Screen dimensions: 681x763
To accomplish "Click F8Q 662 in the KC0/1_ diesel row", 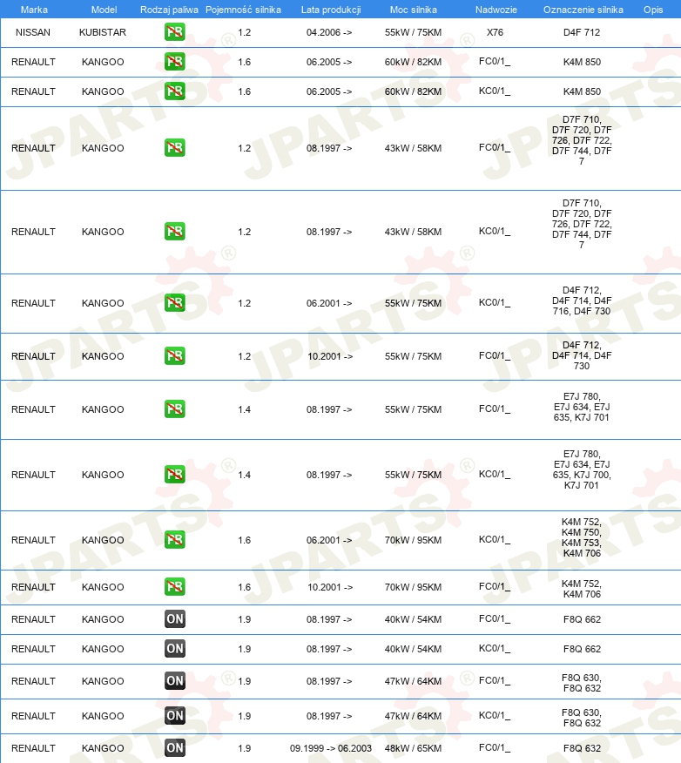I will click(x=583, y=649).
